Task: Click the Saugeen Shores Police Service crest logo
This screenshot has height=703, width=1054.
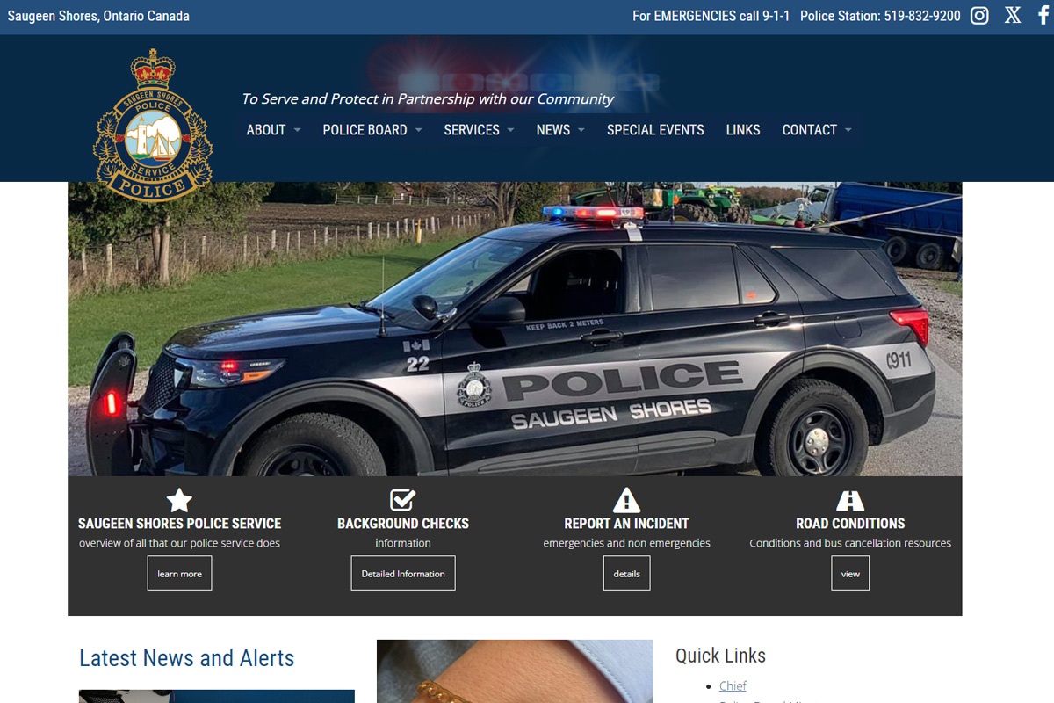Action: coord(153,126)
